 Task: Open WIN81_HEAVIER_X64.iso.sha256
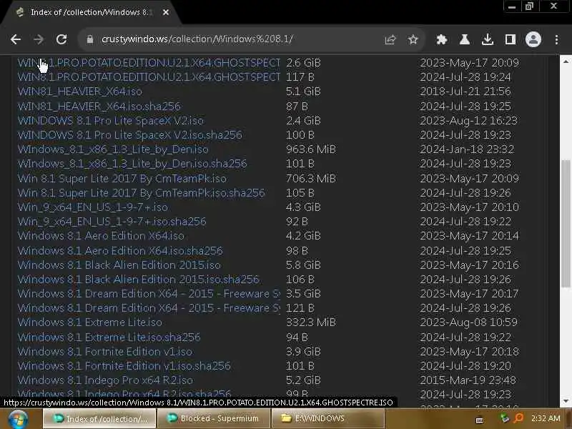point(99,106)
